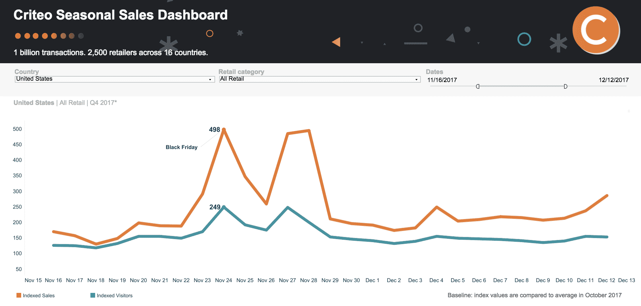This screenshot has width=641, height=306.
Task: Select the Indexed Visitors legend label
Action: 115,296
